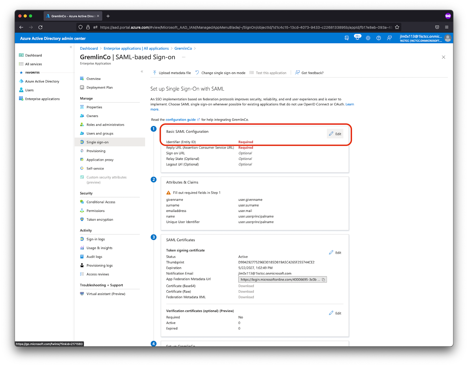This screenshot has width=468, height=366.
Task: Open Token encryption item
Action: tap(100, 220)
